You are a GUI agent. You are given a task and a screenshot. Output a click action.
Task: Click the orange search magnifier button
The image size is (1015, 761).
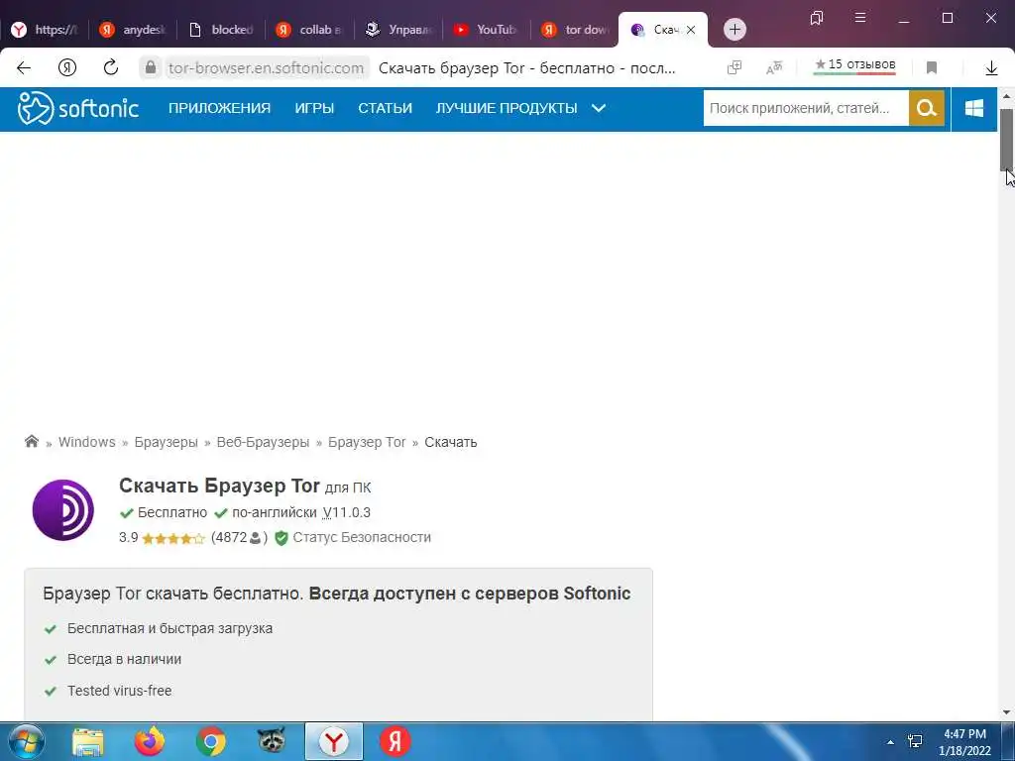coord(927,108)
